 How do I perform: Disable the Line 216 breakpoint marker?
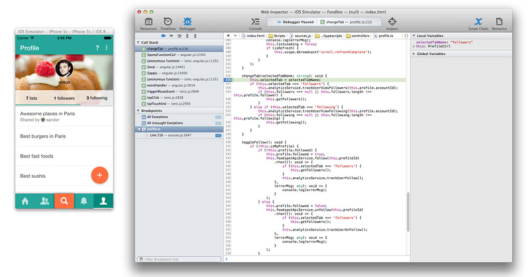218,135
